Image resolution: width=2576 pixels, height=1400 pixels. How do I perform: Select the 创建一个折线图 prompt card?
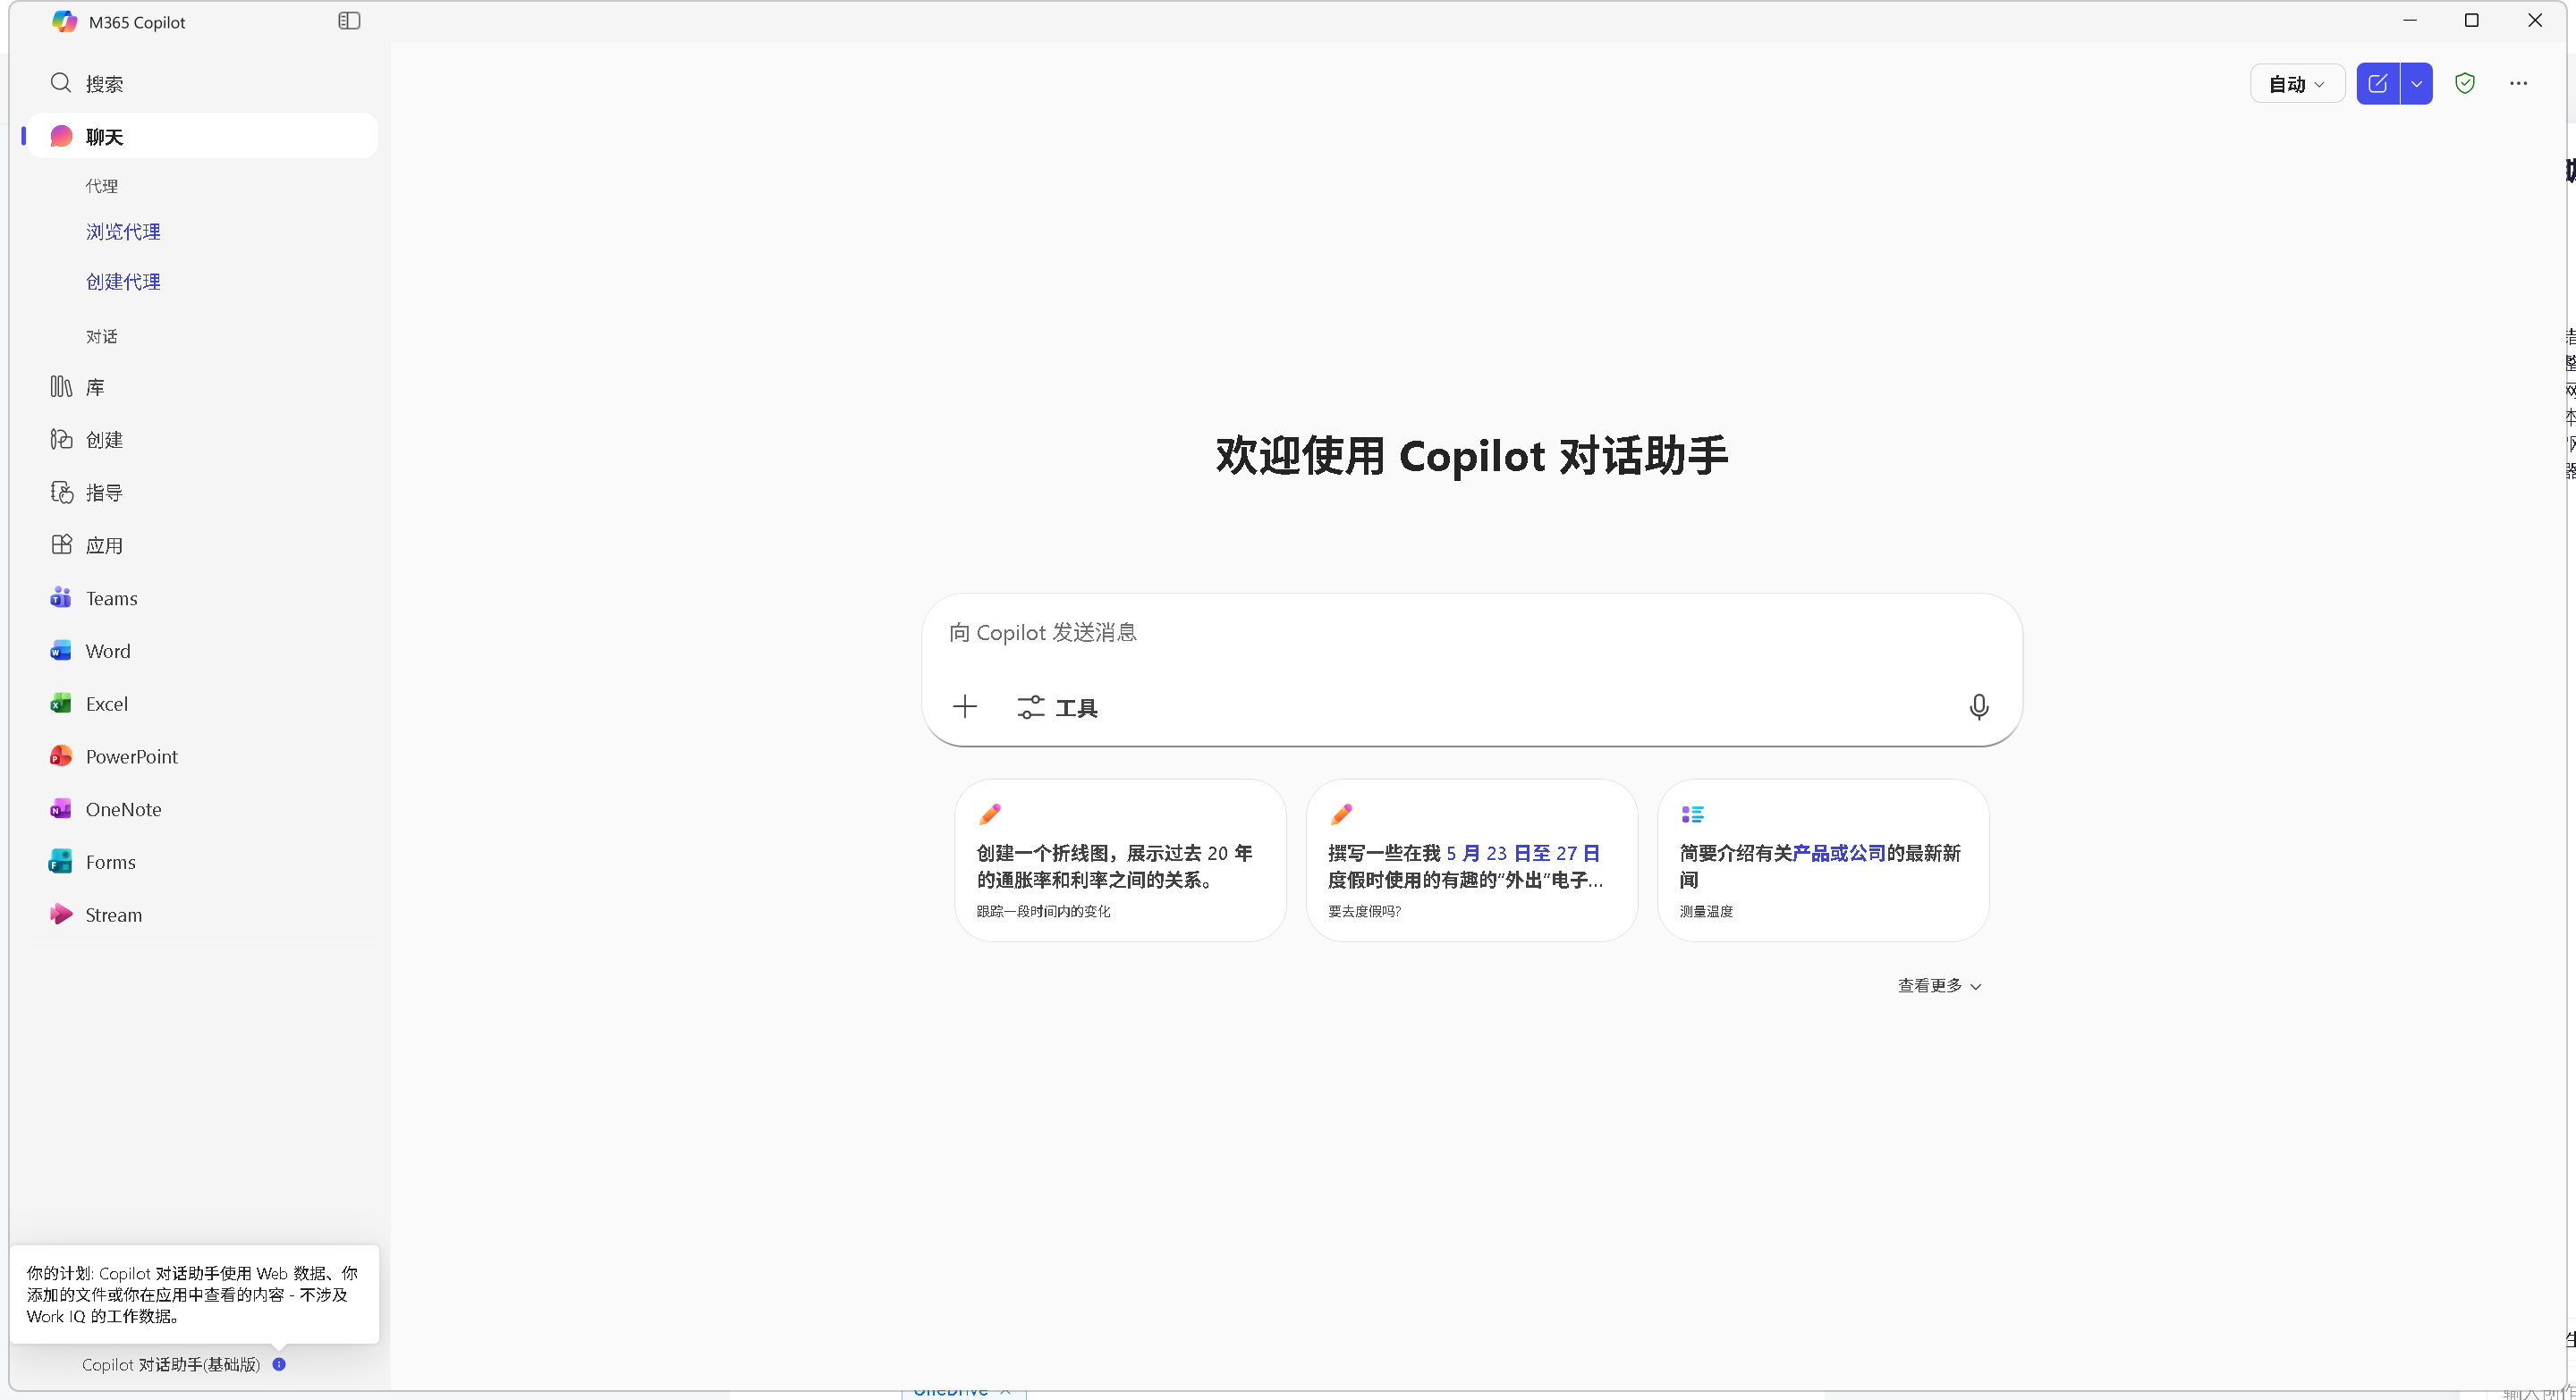1120,859
